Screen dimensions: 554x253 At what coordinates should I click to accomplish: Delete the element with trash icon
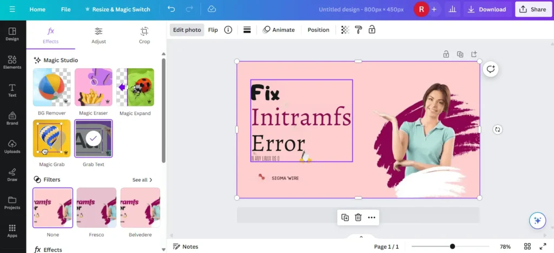coord(358,217)
